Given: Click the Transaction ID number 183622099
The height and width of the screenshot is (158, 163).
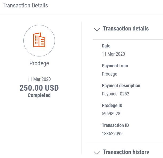Looking at the screenshot, I should [112, 134].
